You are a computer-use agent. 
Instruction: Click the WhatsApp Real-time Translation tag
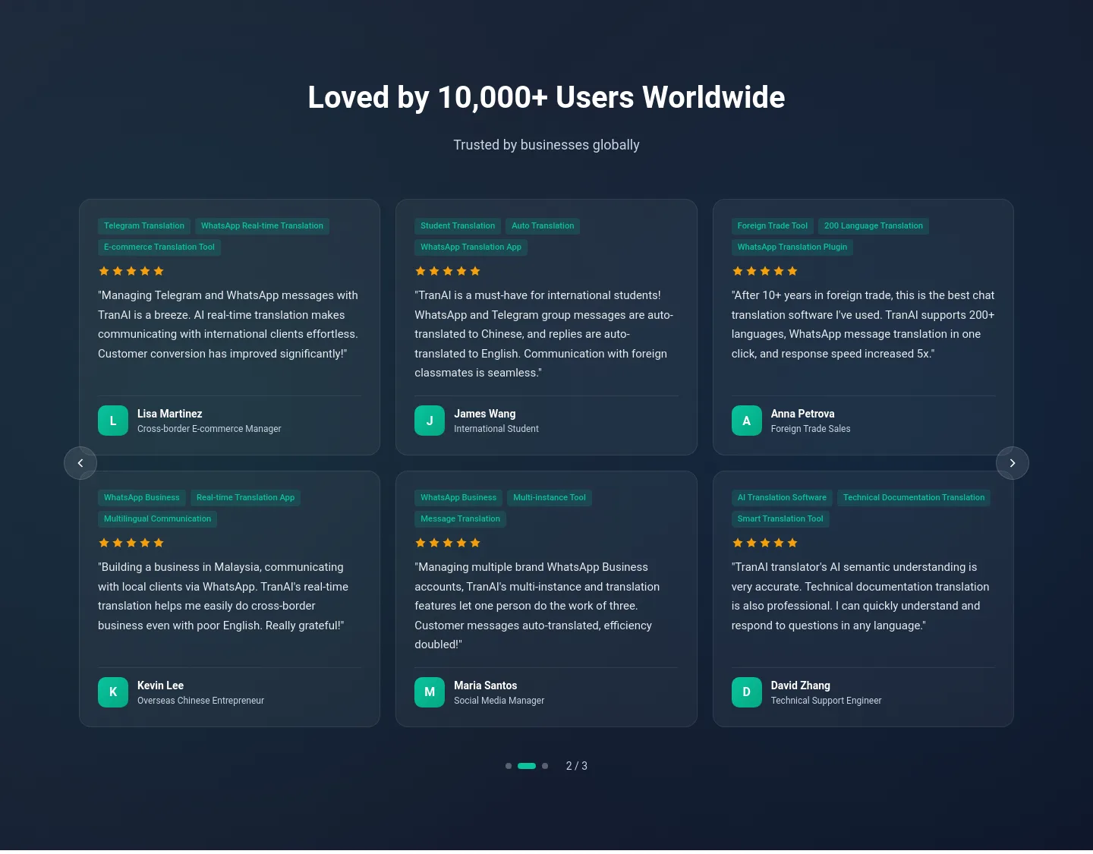(x=262, y=226)
